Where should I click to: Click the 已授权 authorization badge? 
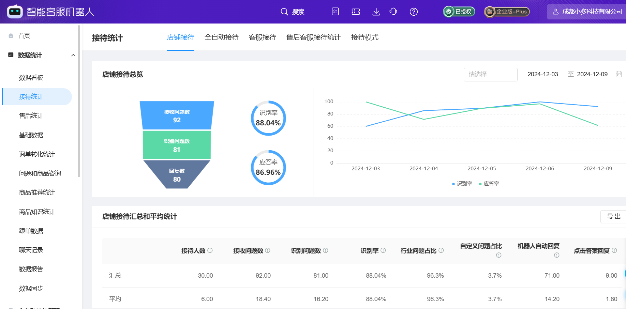(459, 12)
